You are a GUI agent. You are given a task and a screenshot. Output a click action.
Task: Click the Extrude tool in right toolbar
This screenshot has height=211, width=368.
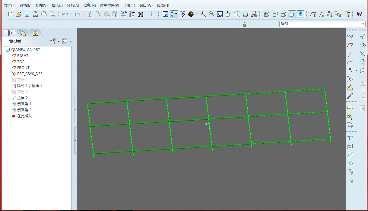pyautogui.click(x=362, y=37)
